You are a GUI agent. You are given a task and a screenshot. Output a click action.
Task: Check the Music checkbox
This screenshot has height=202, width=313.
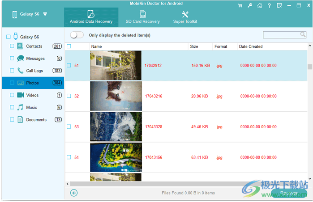coord(12,107)
